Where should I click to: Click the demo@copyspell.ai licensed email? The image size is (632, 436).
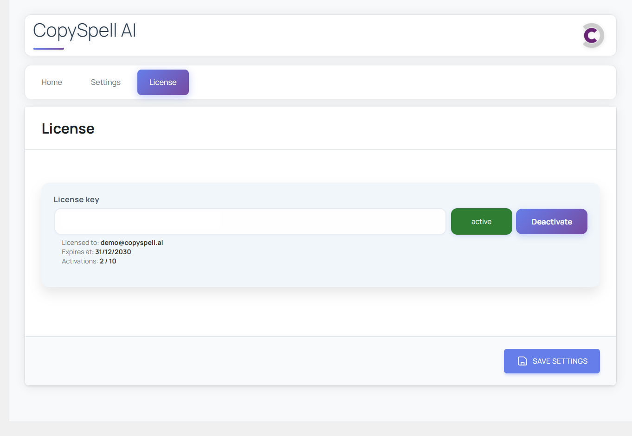(x=131, y=243)
